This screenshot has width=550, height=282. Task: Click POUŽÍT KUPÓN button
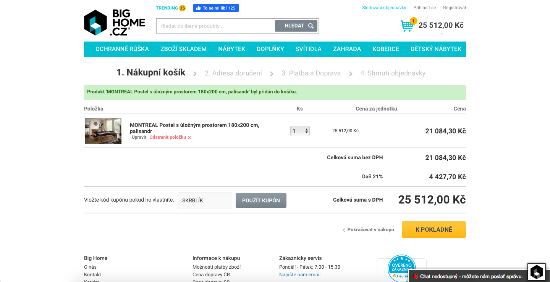point(261,200)
